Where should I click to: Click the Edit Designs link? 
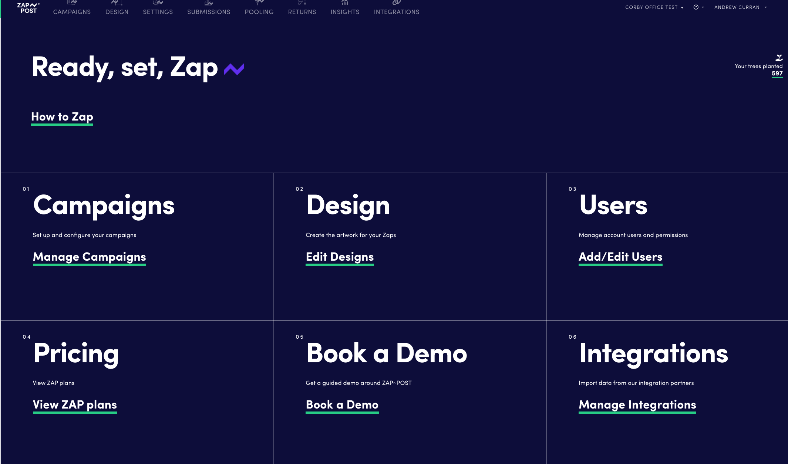[340, 257]
